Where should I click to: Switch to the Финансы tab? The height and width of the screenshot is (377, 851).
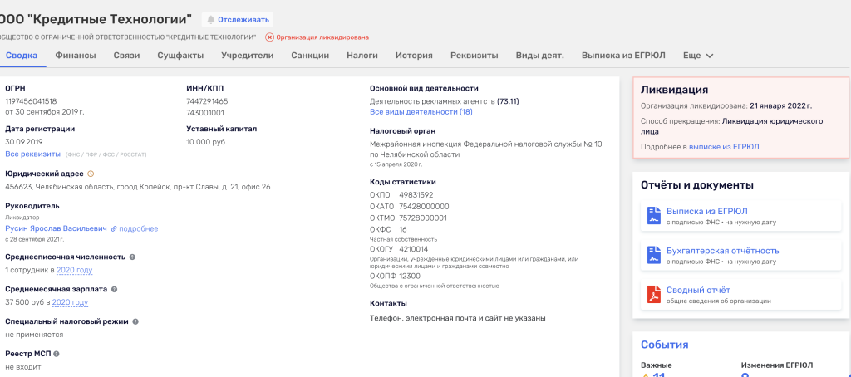[x=76, y=56]
